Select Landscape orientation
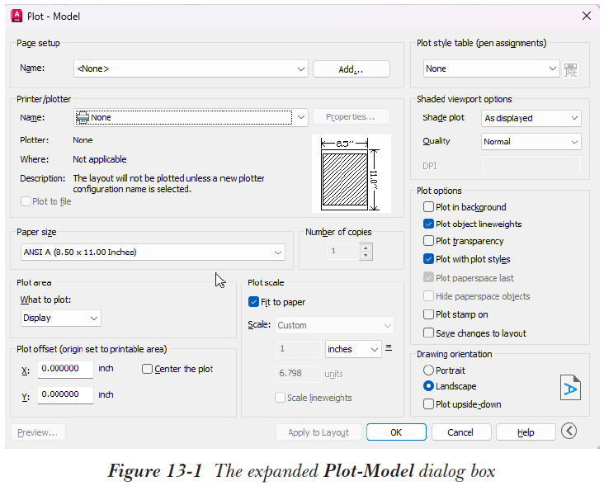 pos(428,386)
